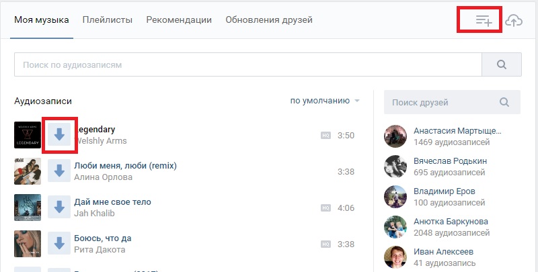Click the friend search magnifier icon

click(x=504, y=101)
